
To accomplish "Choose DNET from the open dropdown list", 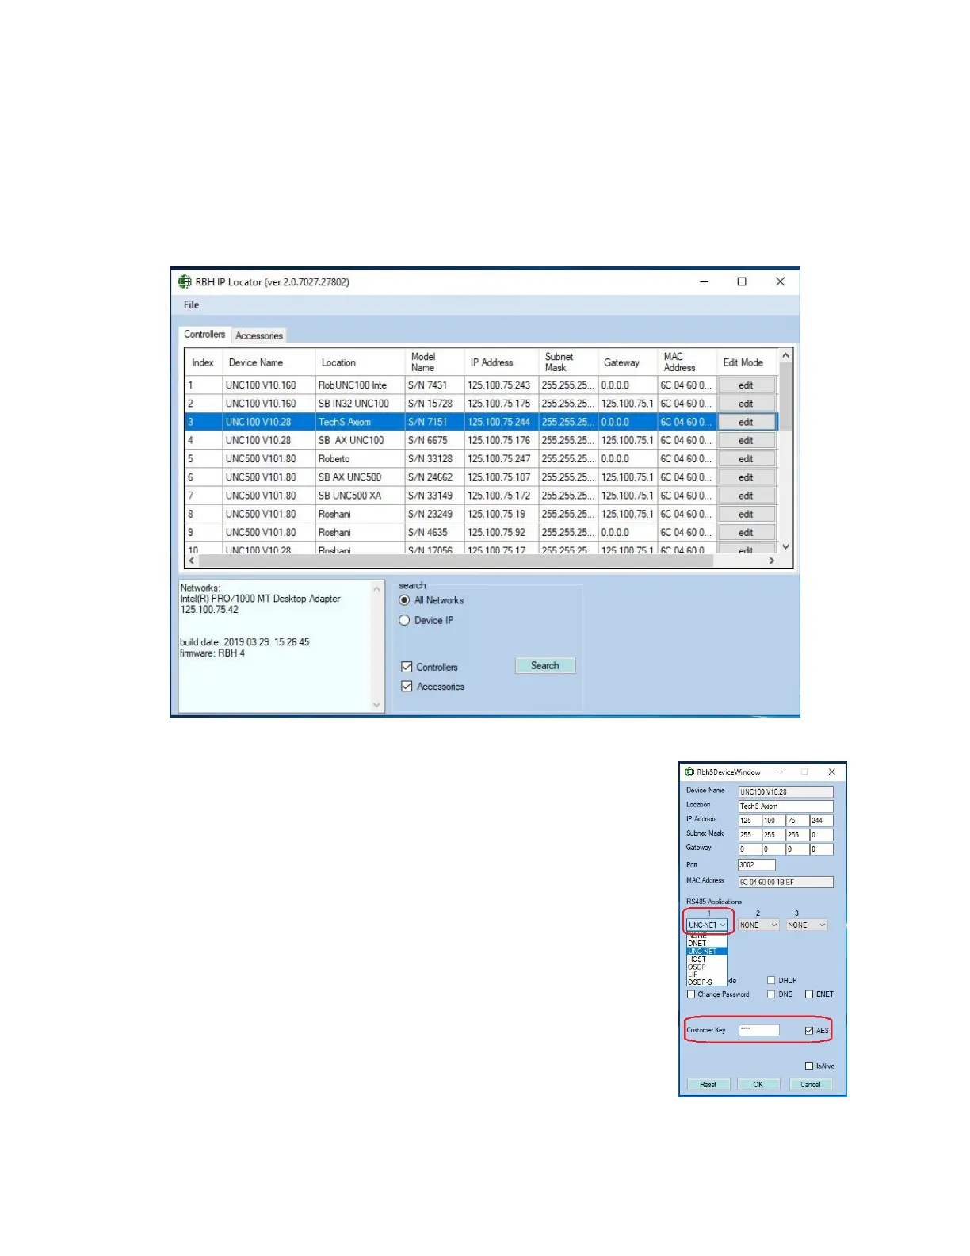I will pyautogui.click(x=706, y=944).
